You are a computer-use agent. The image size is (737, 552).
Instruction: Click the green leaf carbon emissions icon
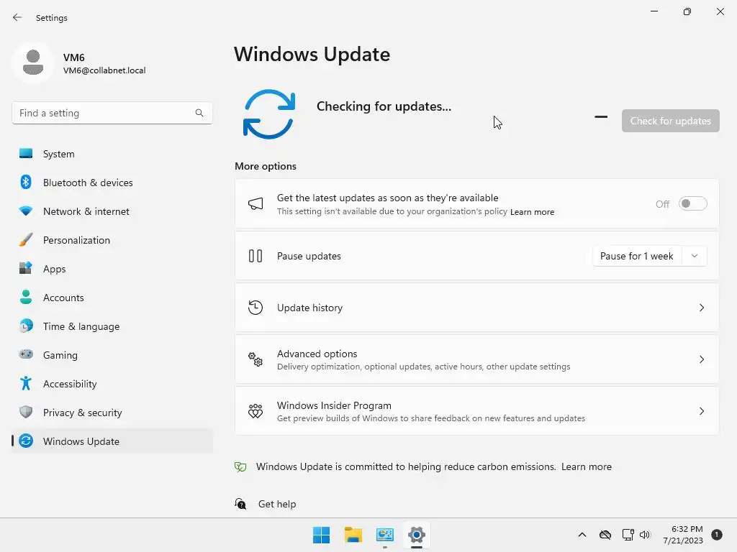(240, 466)
